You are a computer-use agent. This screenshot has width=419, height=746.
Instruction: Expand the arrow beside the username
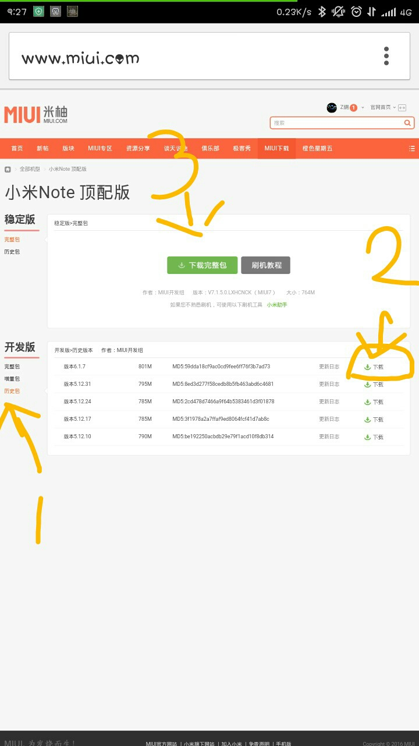tap(363, 108)
